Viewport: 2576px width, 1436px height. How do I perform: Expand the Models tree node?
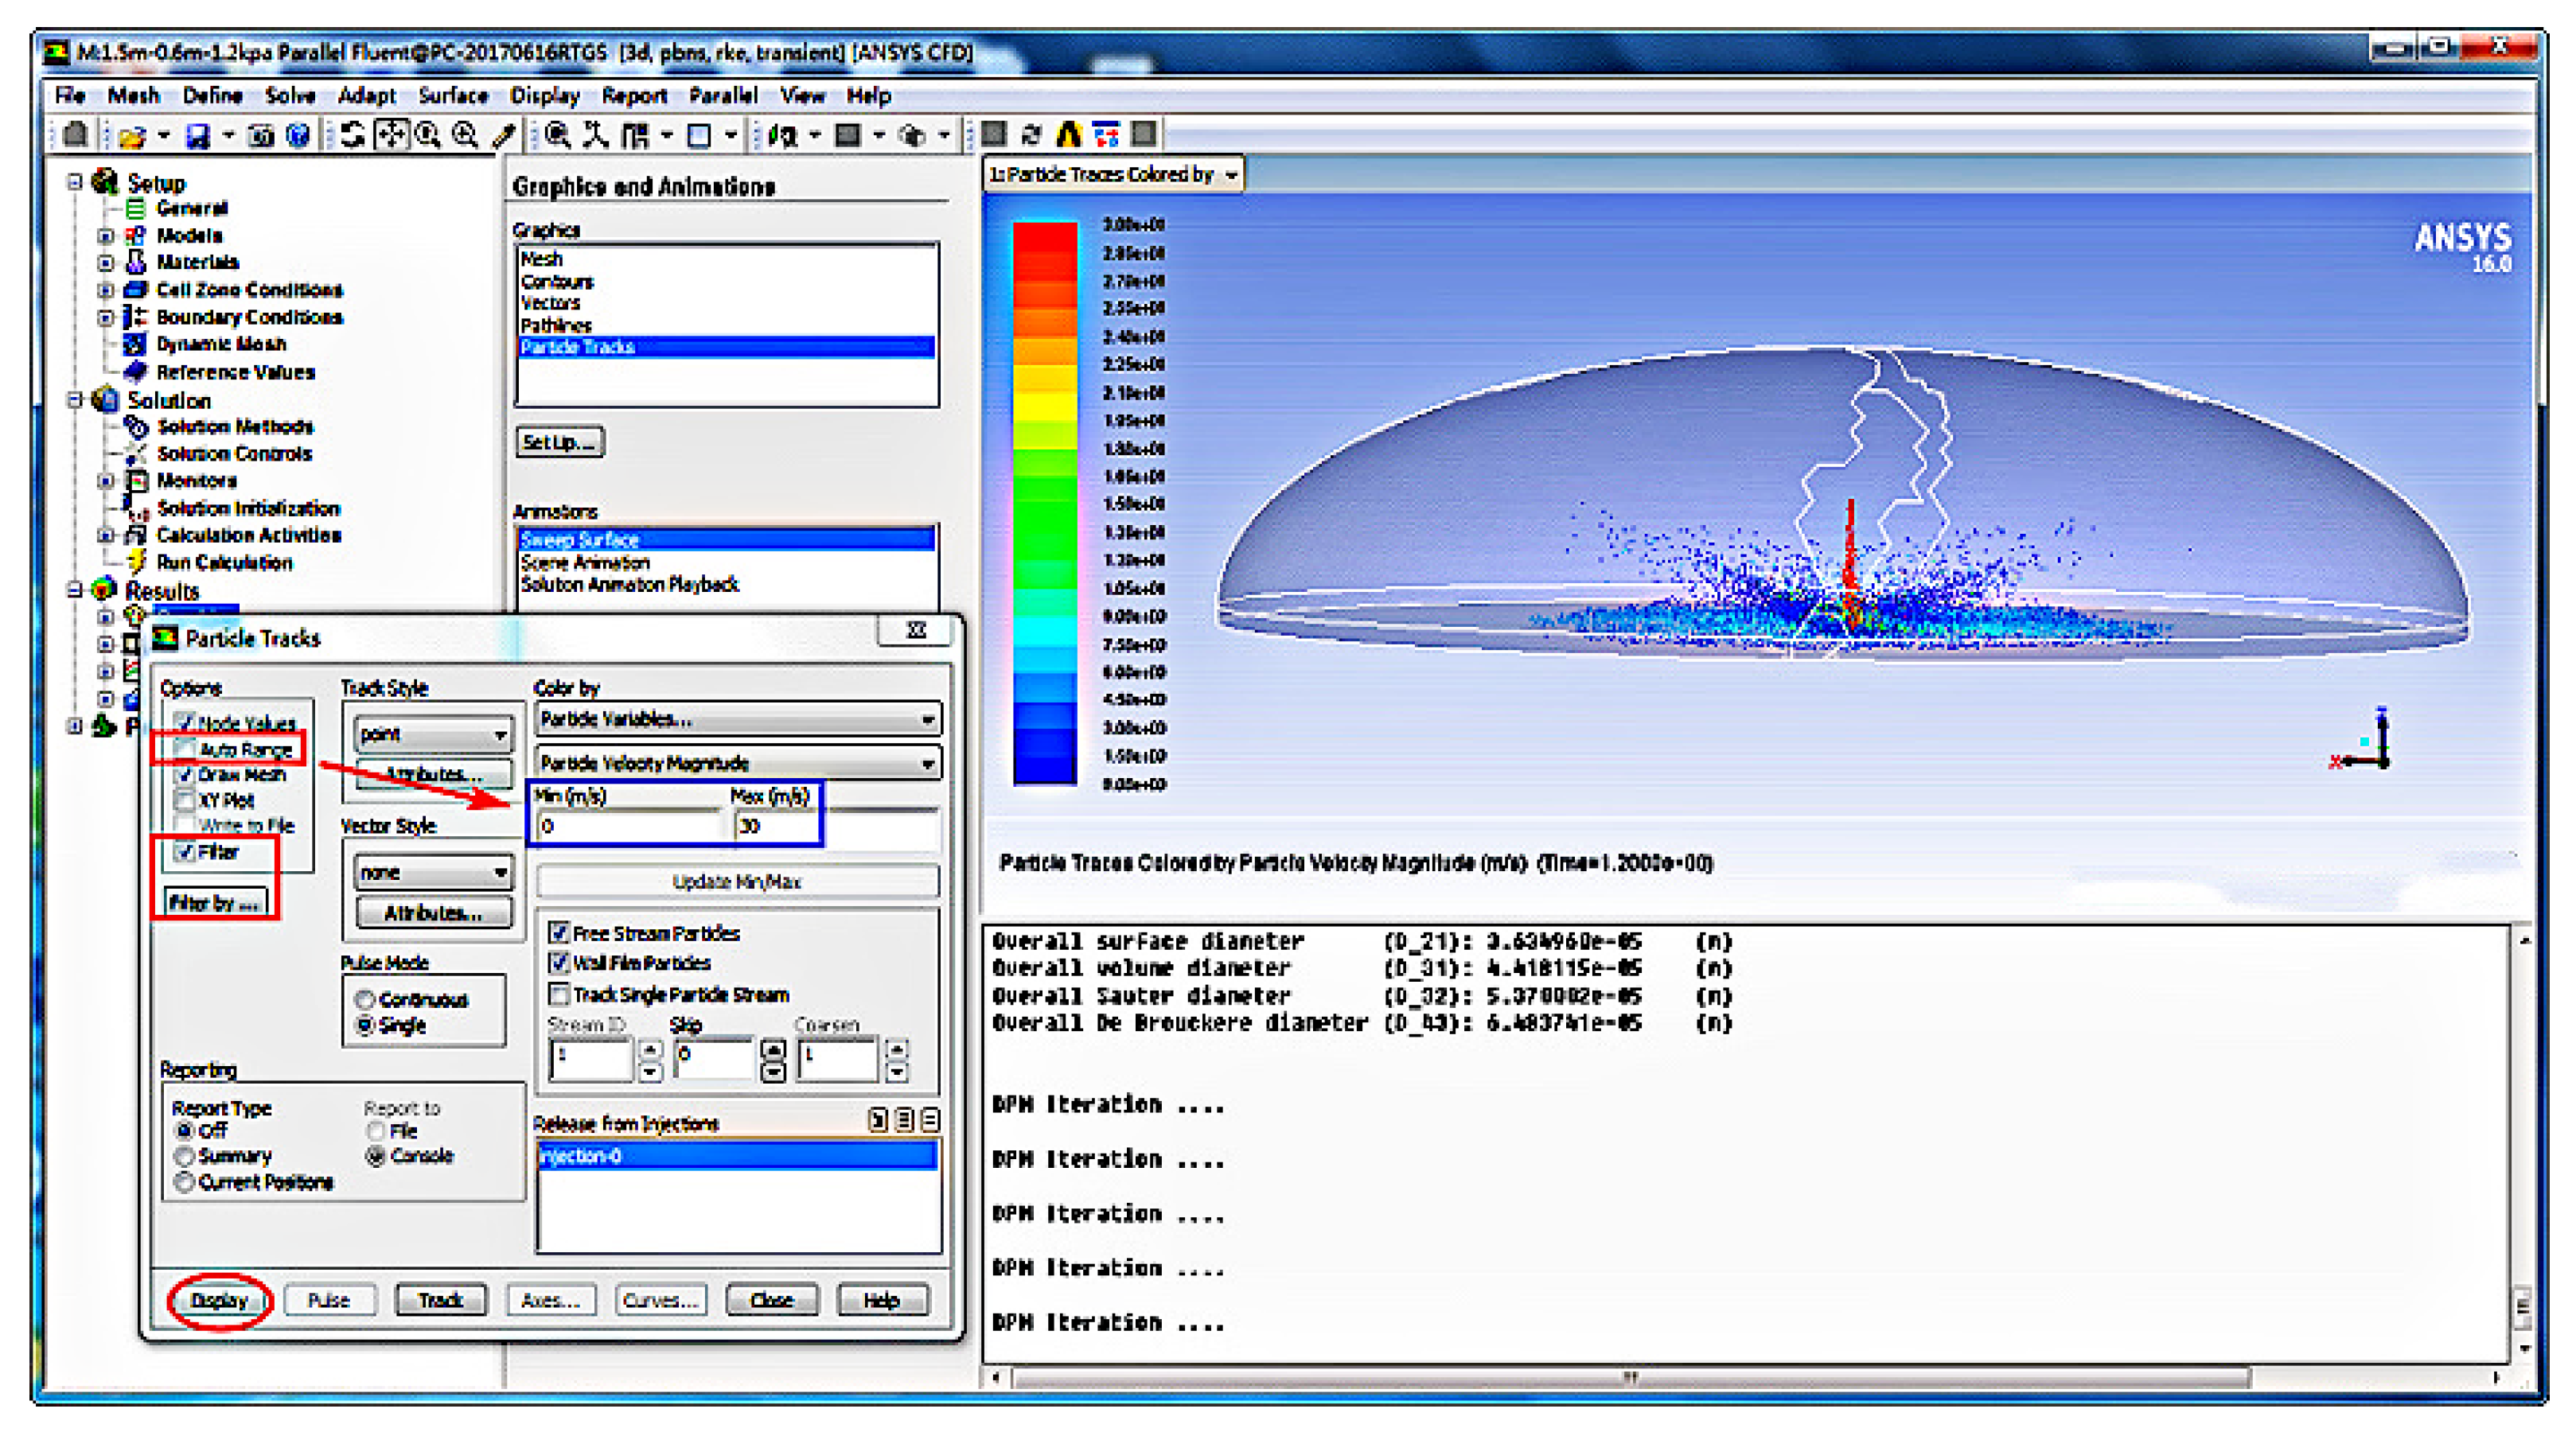click(x=105, y=236)
